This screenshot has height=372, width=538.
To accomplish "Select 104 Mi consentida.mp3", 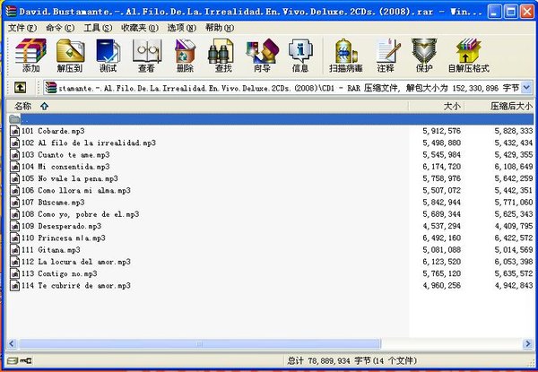I will (65, 167).
